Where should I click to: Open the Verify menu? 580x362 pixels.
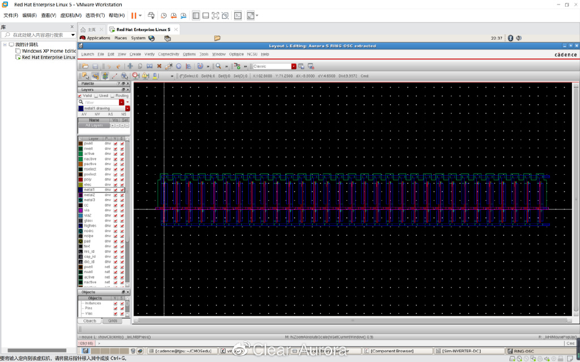pyautogui.click(x=150, y=54)
